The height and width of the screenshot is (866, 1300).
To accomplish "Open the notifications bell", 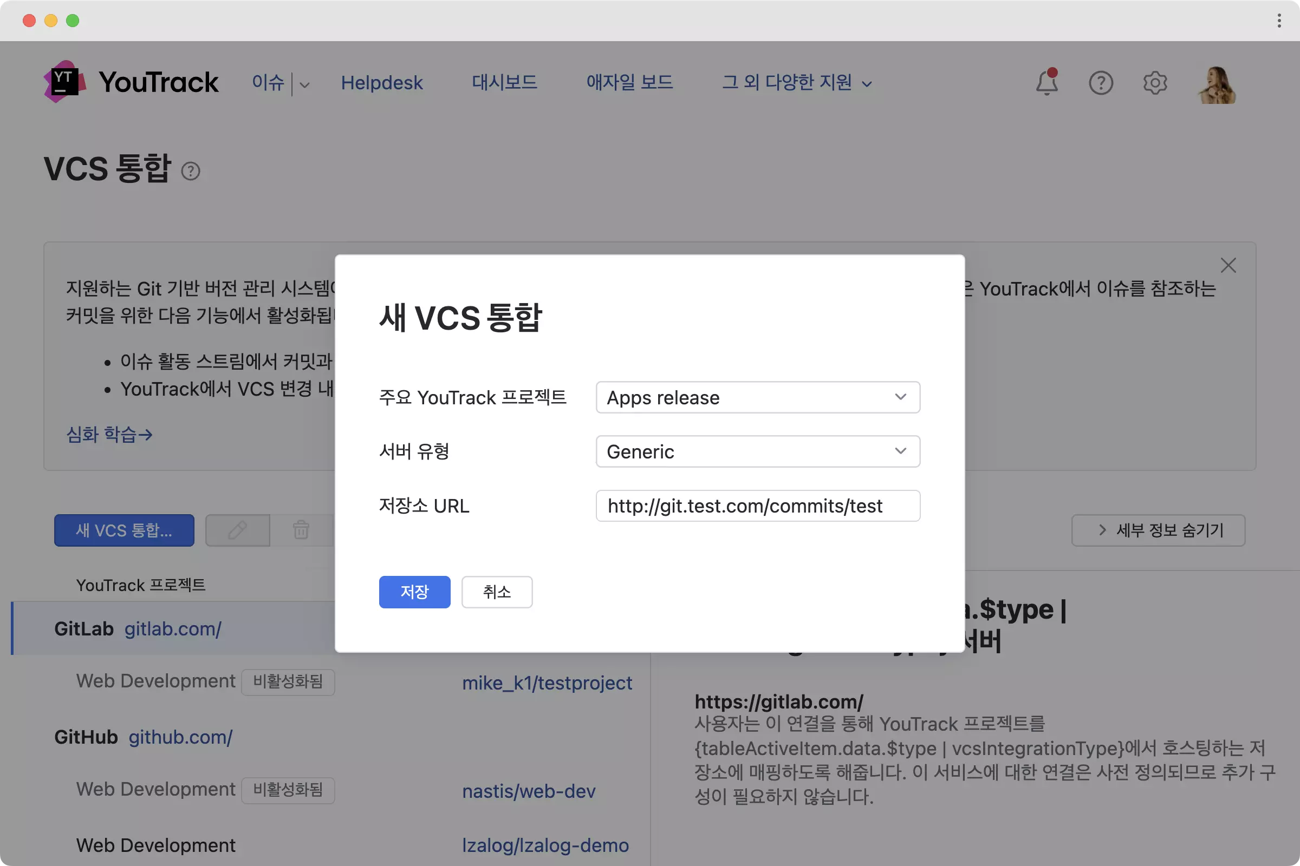I will [x=1046, y=83].
